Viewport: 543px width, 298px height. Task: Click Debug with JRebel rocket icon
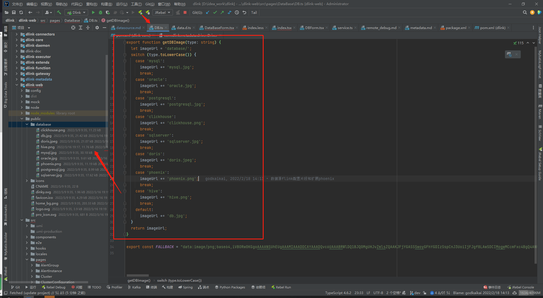(148, 12)
